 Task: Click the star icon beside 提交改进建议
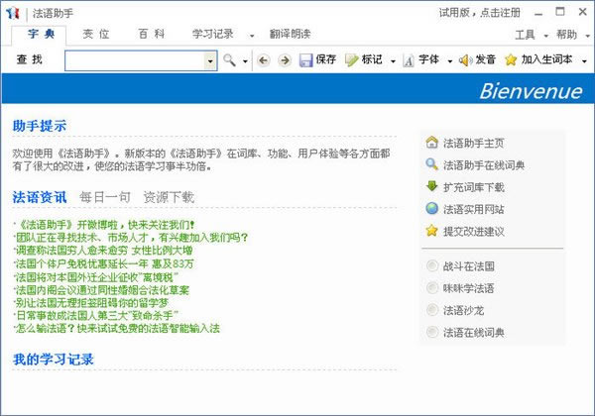[431, 231]
